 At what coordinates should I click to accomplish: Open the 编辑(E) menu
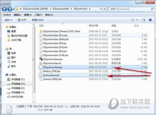tap(17, 15)
